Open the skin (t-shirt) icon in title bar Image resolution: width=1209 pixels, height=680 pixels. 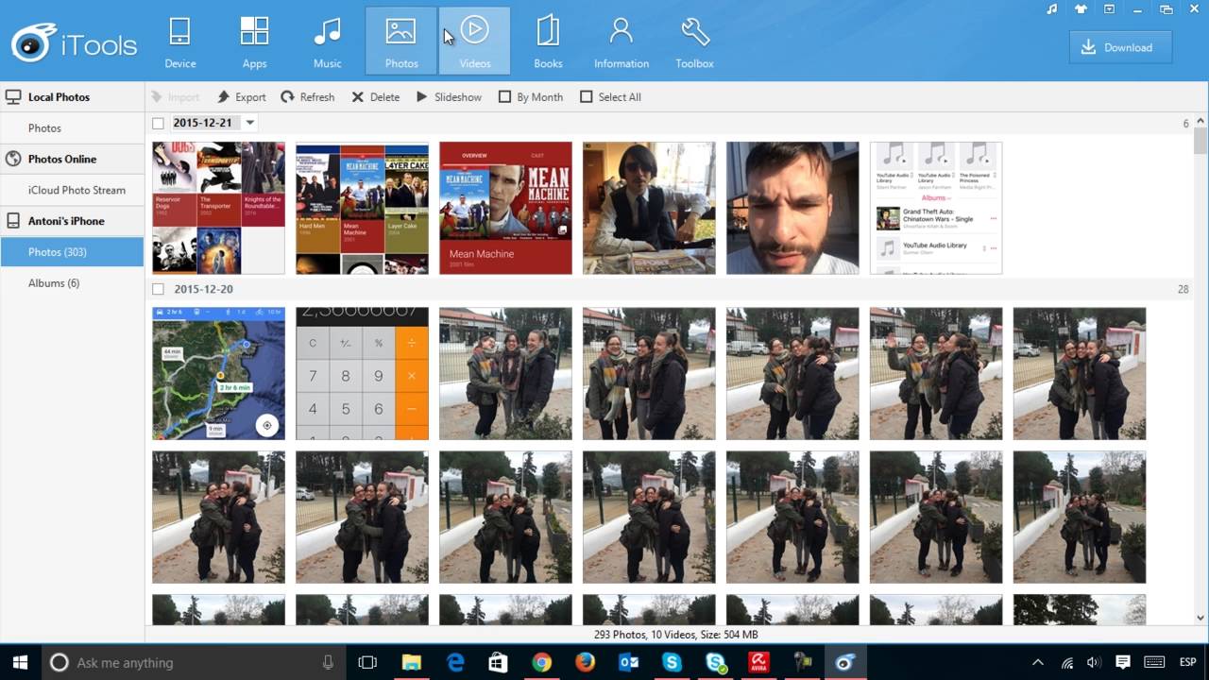point(1081,9)
